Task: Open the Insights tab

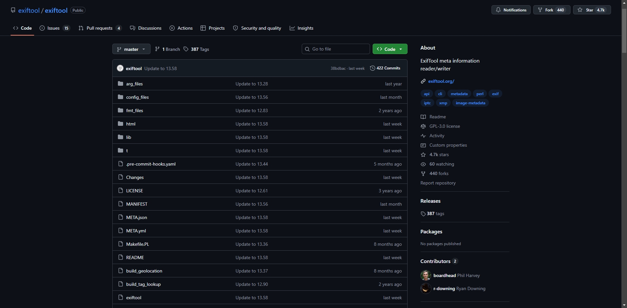Action: tap(301, 28)
